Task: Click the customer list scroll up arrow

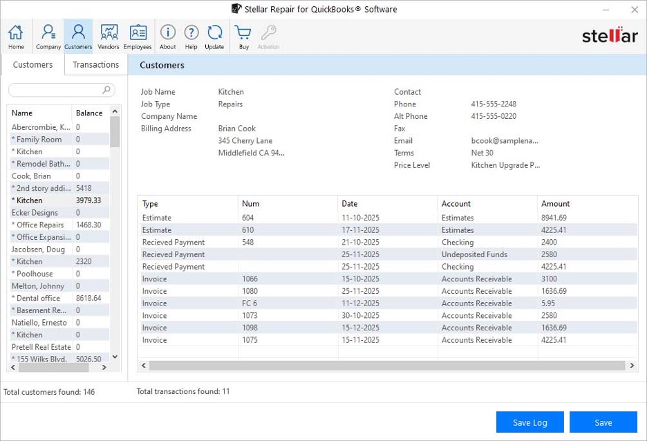Action: [x=115, y=111]
